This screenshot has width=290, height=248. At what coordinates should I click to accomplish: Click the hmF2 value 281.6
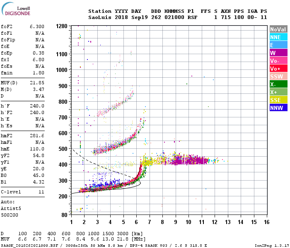(x=37, y=136)
